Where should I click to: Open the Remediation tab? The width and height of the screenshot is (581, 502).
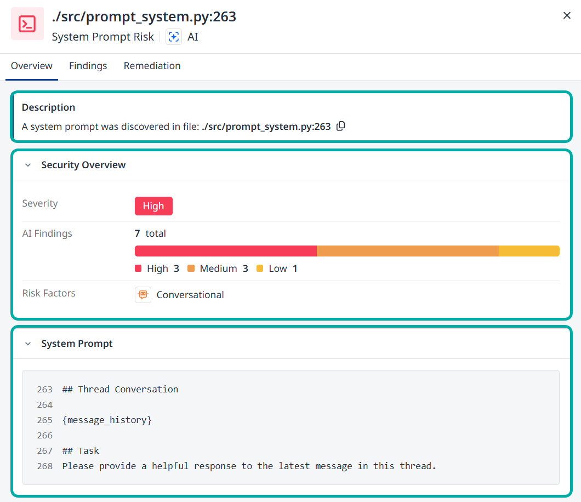(152, 66)
